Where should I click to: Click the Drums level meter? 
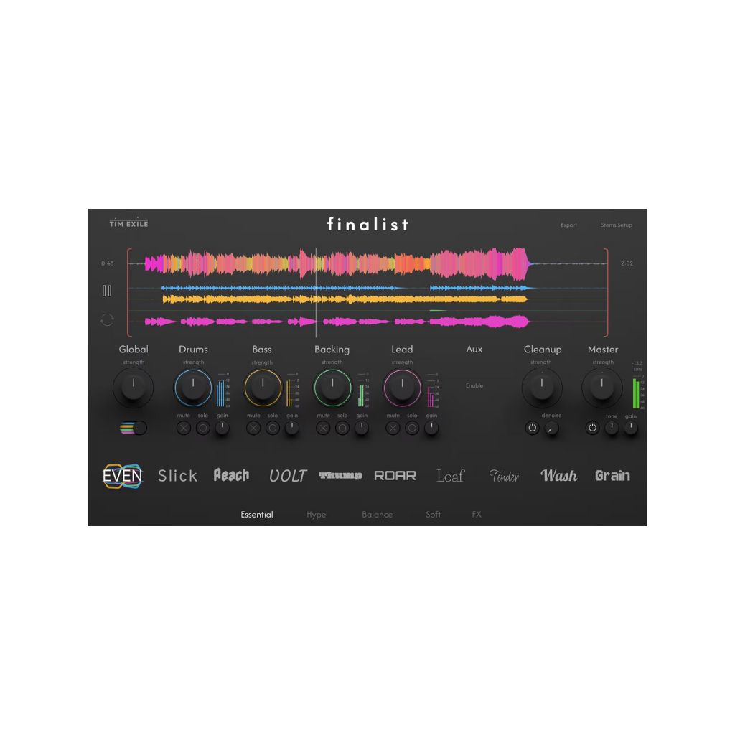pos(223,390)
